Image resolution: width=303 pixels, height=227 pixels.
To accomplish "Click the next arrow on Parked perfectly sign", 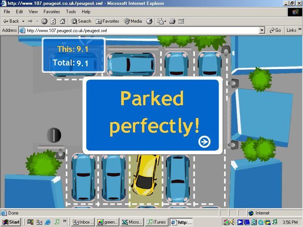I will (204, 142).
